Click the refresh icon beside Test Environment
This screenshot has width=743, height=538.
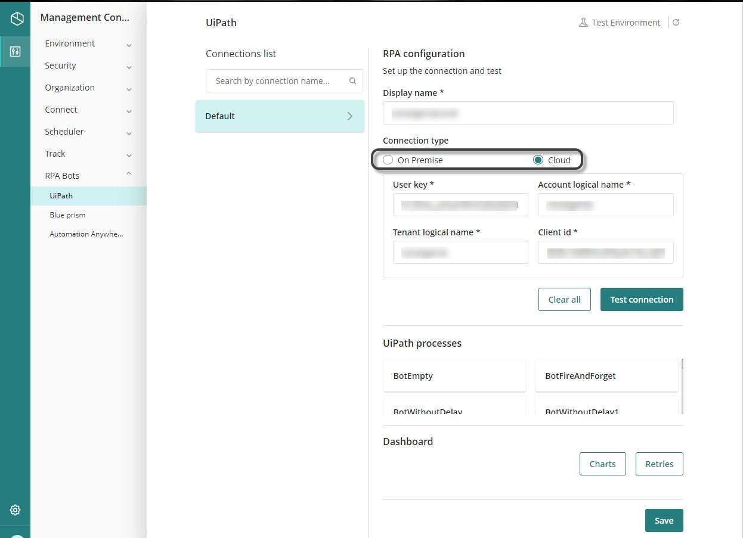676,23
